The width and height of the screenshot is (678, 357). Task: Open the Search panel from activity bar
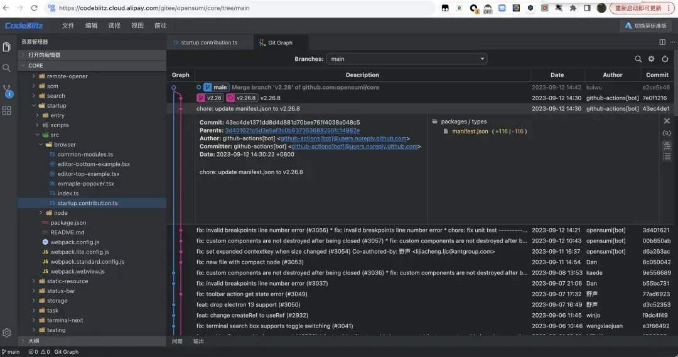tap(7, 68)
